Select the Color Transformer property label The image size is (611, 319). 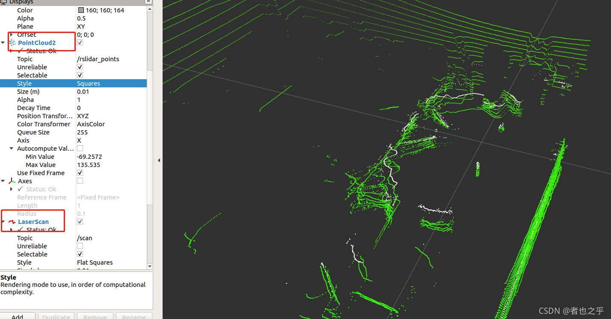44,124
